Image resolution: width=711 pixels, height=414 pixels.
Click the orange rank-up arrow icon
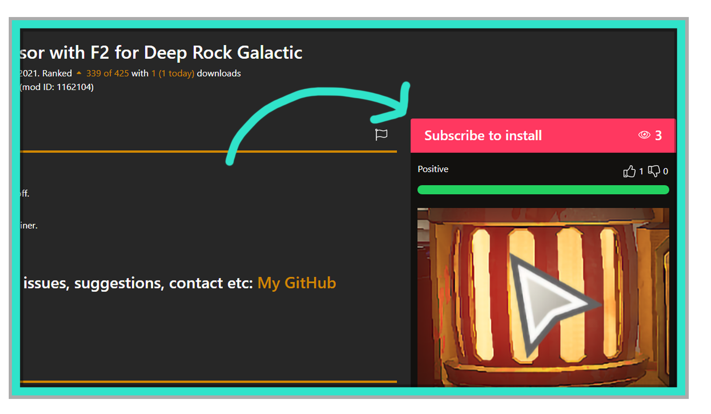tap(79, 73)
